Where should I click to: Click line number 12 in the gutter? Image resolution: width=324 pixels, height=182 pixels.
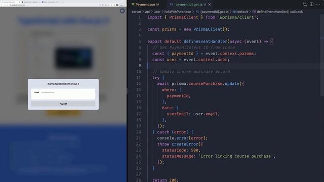point(138,84)
